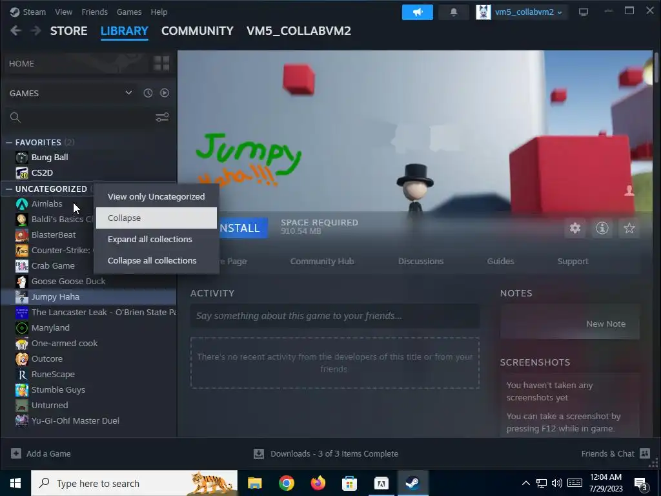Open the Discussions link

pos(421,261)
